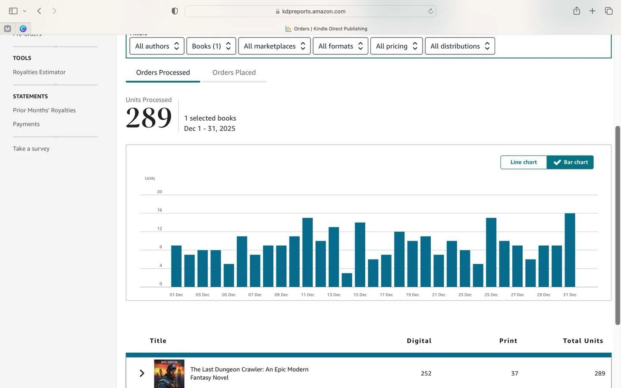Focus the kdpreports.amazon.com address bar

[310, 11]
